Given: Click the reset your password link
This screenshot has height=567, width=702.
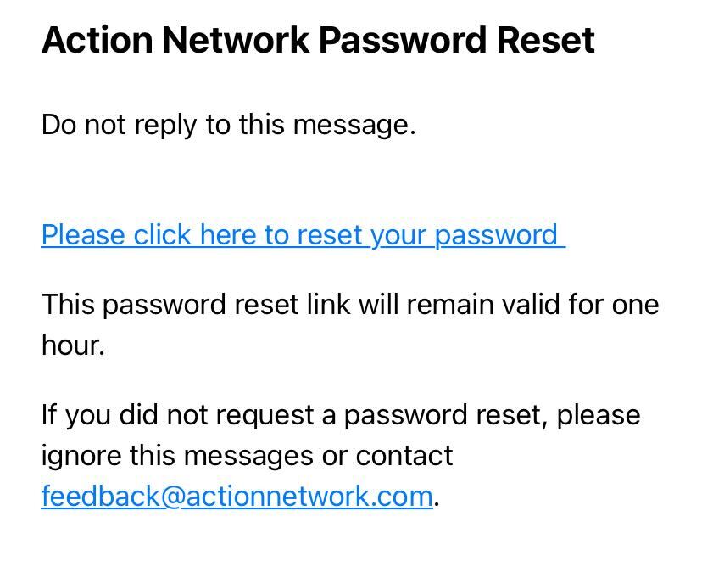Looking at the screenshot, I should click(x=303, y=235).
